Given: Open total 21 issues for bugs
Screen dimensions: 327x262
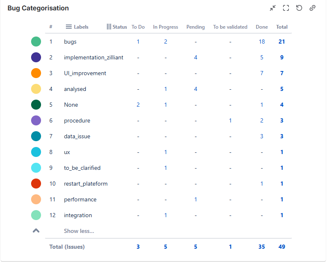Looking at the screenshot, I should coord(282,42).
